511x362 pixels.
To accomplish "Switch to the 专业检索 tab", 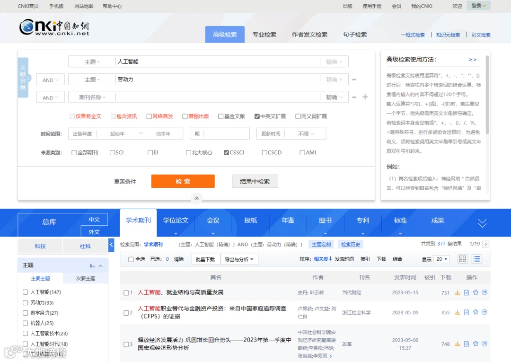I will (x=264, y=35).
